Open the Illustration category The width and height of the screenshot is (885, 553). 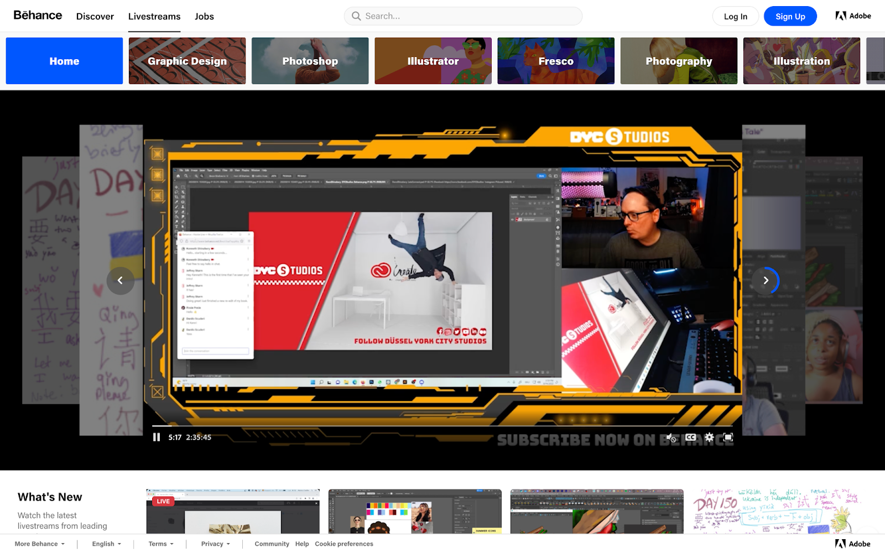(801, 61)
